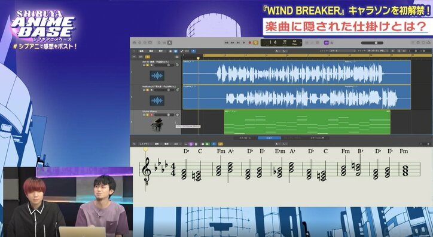Select the green MIDI chord region
This screenshot has height=237, width=433.
click(307, 122)
